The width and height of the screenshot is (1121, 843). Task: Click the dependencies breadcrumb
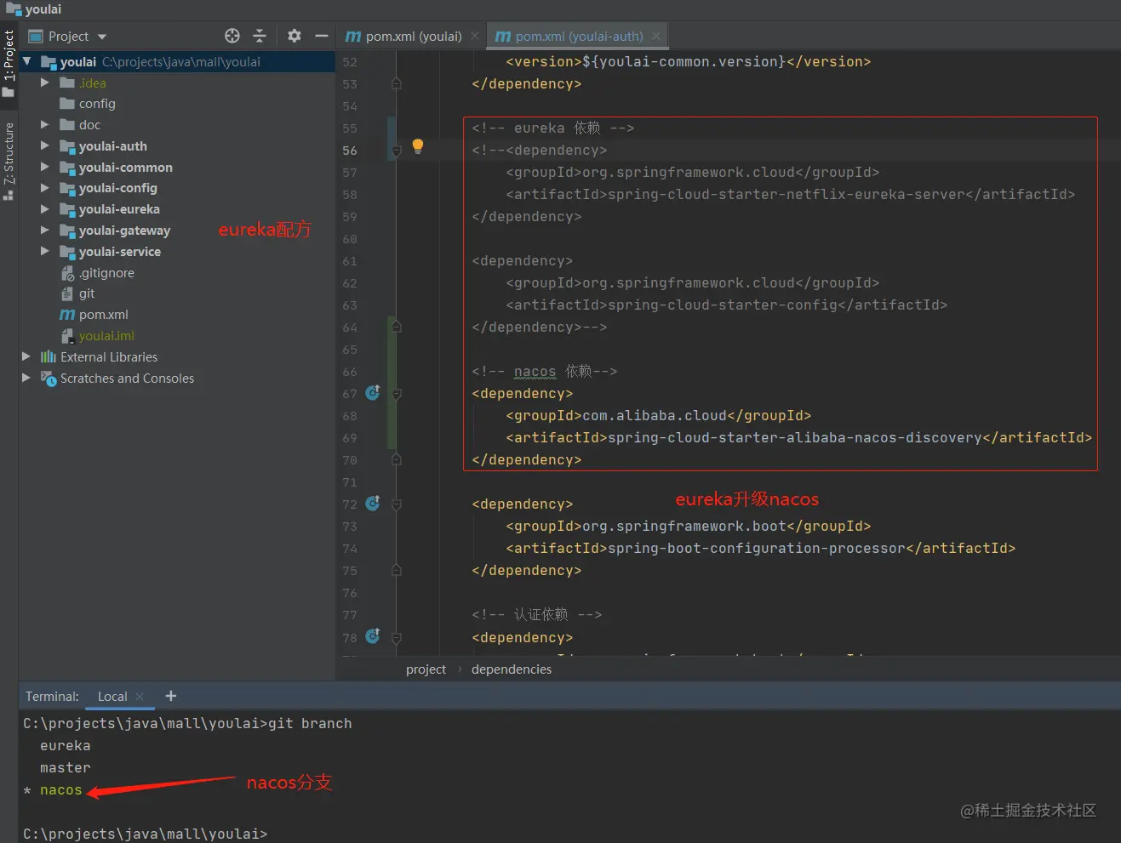coord(512,669)
